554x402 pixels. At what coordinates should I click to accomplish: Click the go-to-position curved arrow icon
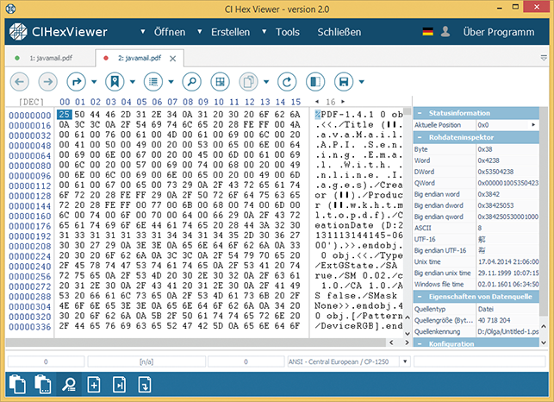[77, 82]
